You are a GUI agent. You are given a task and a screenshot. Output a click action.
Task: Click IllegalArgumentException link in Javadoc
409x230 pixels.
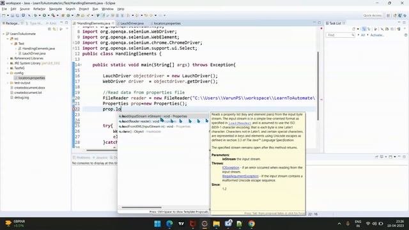point(240,176)
